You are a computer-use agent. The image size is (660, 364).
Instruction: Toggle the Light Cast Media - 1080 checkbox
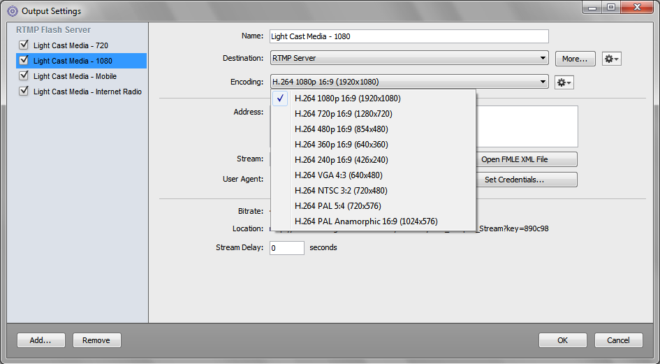click(x=24, y=61)
